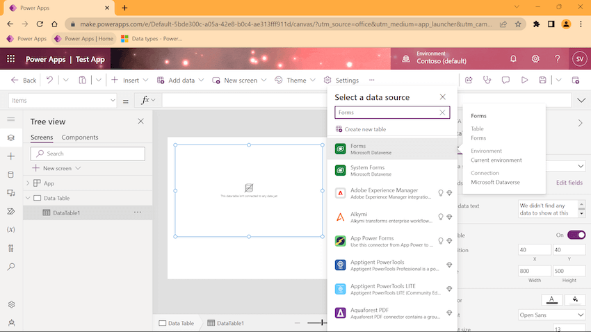The height and width of the screenshot is (332, 591).
Task: Open the Variables (x) icon in sidebar
Action: coord(11,230)
